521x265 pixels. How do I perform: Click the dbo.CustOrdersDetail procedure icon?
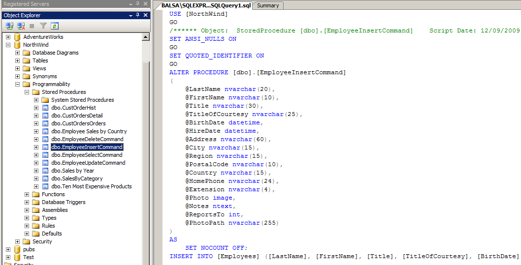(45, 116)
